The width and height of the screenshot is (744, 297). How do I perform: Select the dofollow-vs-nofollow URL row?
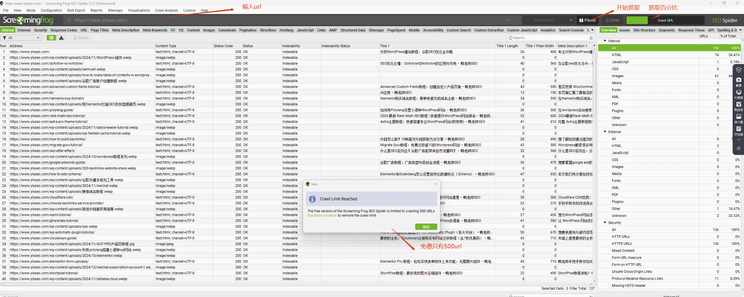pyautogui.click(x=297, y=63)
